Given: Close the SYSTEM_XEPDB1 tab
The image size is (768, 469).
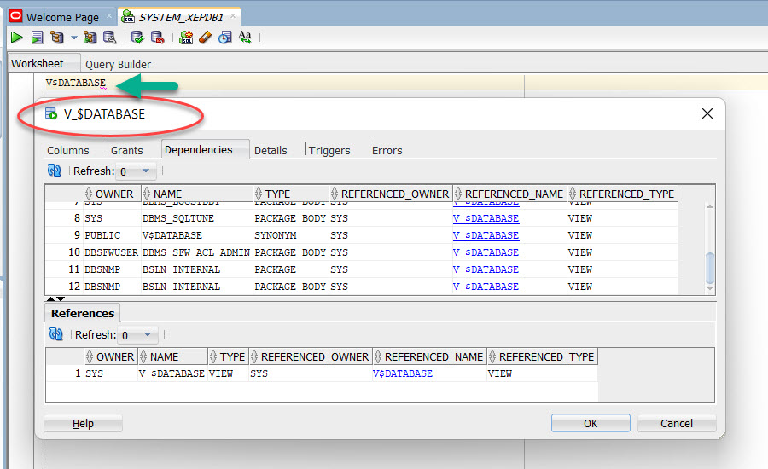Looking at the screenshot, I should [233, 16].
